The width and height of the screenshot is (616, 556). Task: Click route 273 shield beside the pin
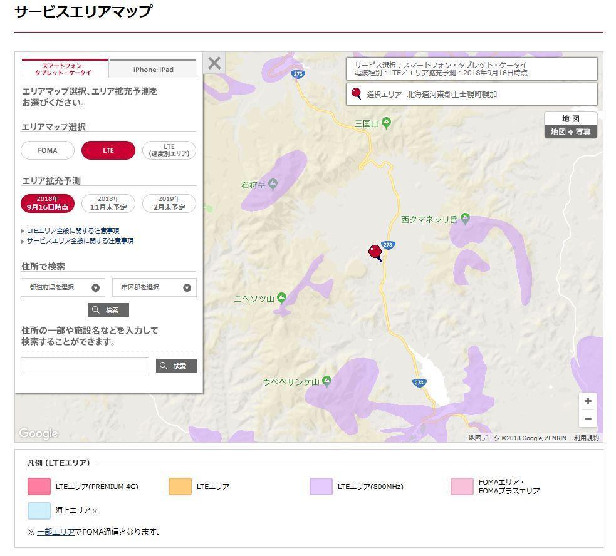point(388,245)
